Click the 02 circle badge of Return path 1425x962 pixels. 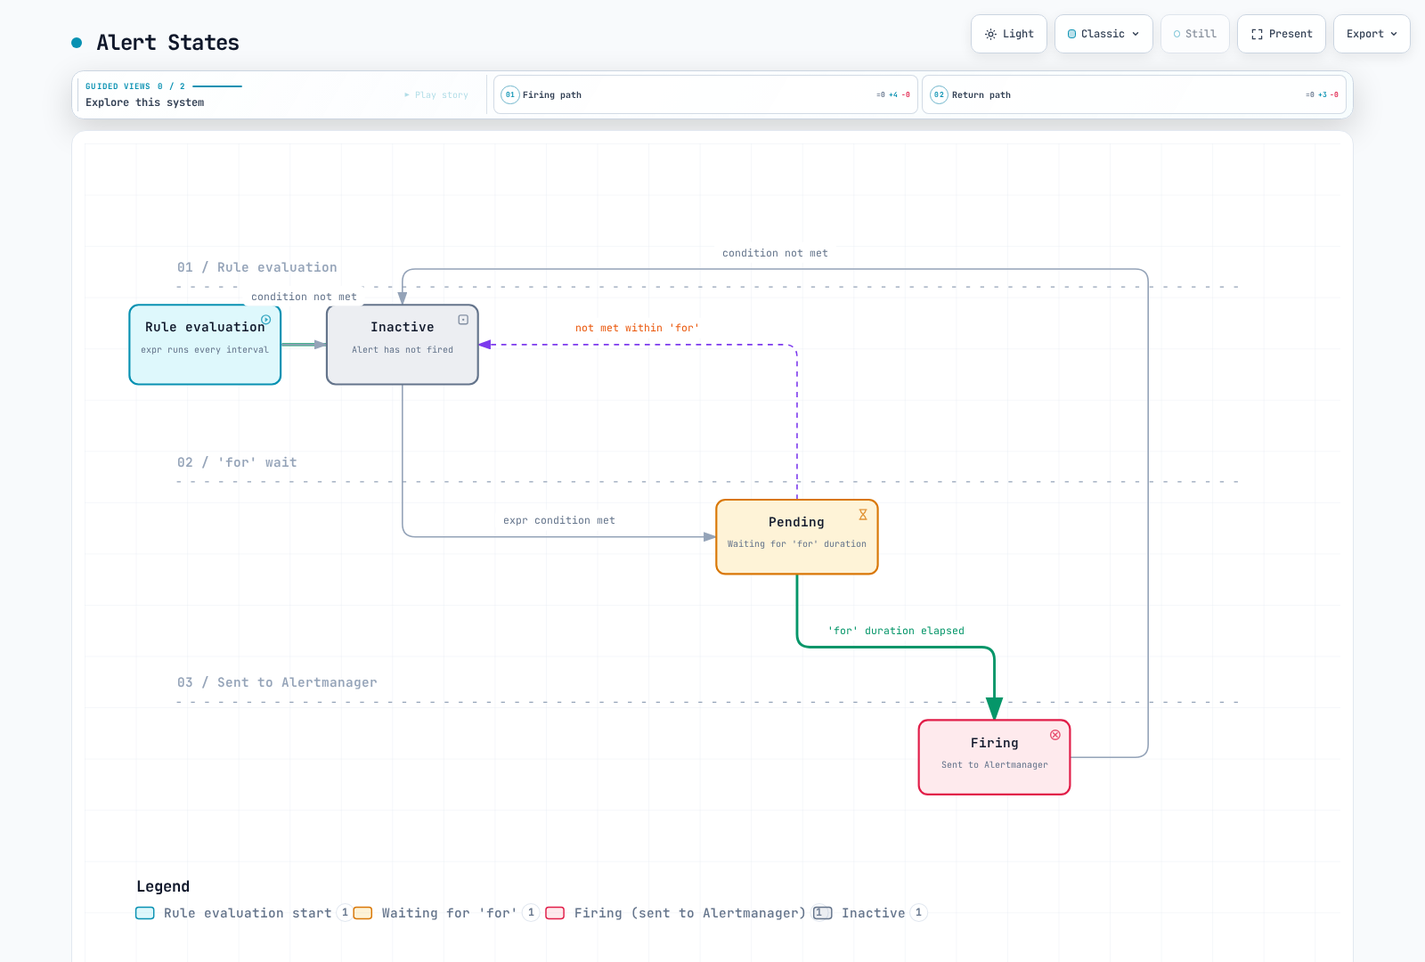tap(939, 94)
